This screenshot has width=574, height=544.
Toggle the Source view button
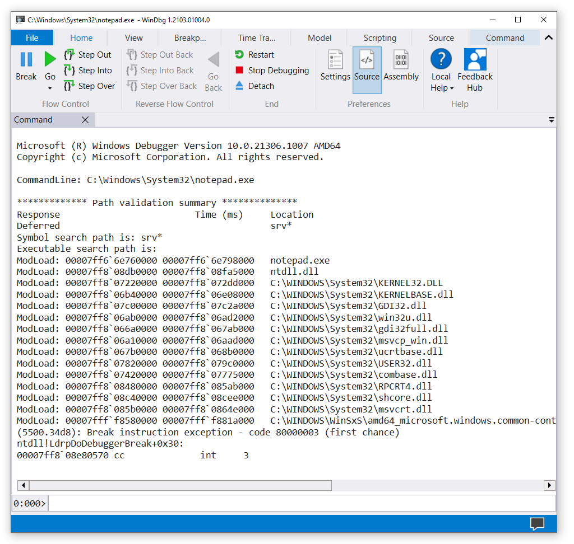367,66
